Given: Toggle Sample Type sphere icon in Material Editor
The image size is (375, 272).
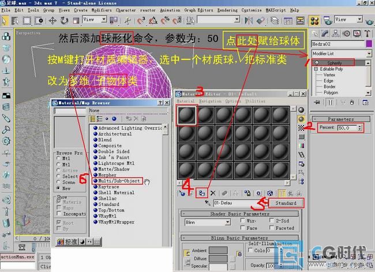Looking at the screenshot, I should coord(301,110).
